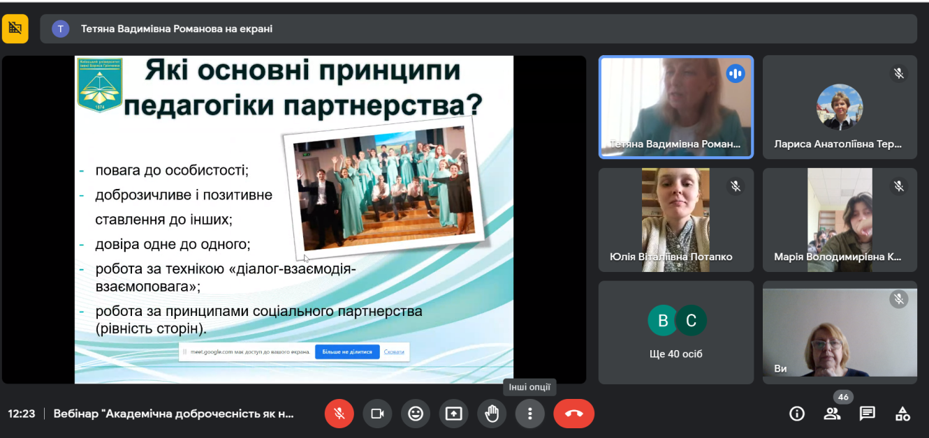Select Тетяна Вадимівна Романова video tile
929x438 pixels.
click(x=675, y=107)
